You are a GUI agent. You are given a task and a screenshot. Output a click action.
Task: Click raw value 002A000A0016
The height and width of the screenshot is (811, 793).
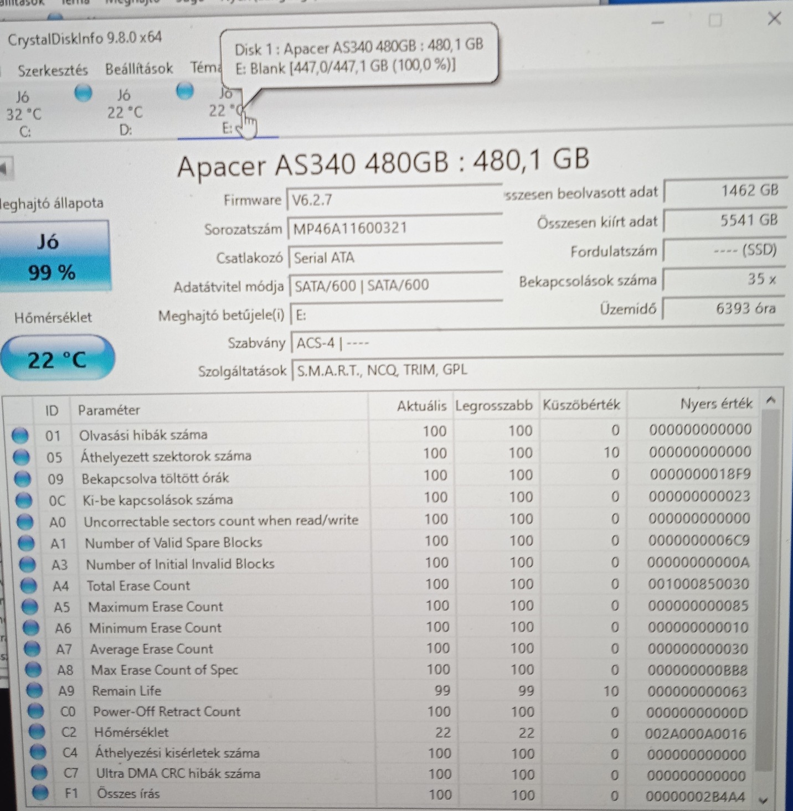click(x=696, y=734)
